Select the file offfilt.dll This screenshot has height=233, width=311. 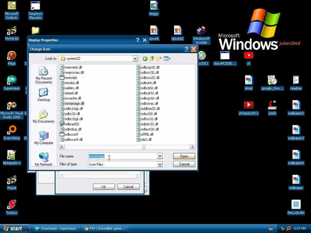pyautogui.click(x=145, y=134)
